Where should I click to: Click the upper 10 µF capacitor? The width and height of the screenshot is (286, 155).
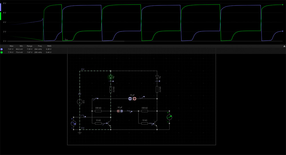[132, 98]
